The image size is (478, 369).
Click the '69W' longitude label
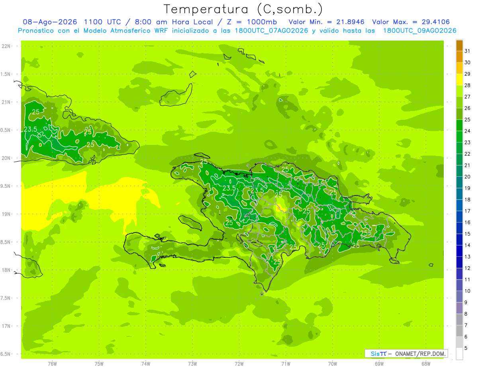click(379, 363)
